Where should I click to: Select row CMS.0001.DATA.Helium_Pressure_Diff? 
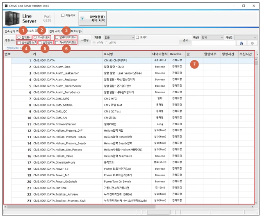(133, 130)
